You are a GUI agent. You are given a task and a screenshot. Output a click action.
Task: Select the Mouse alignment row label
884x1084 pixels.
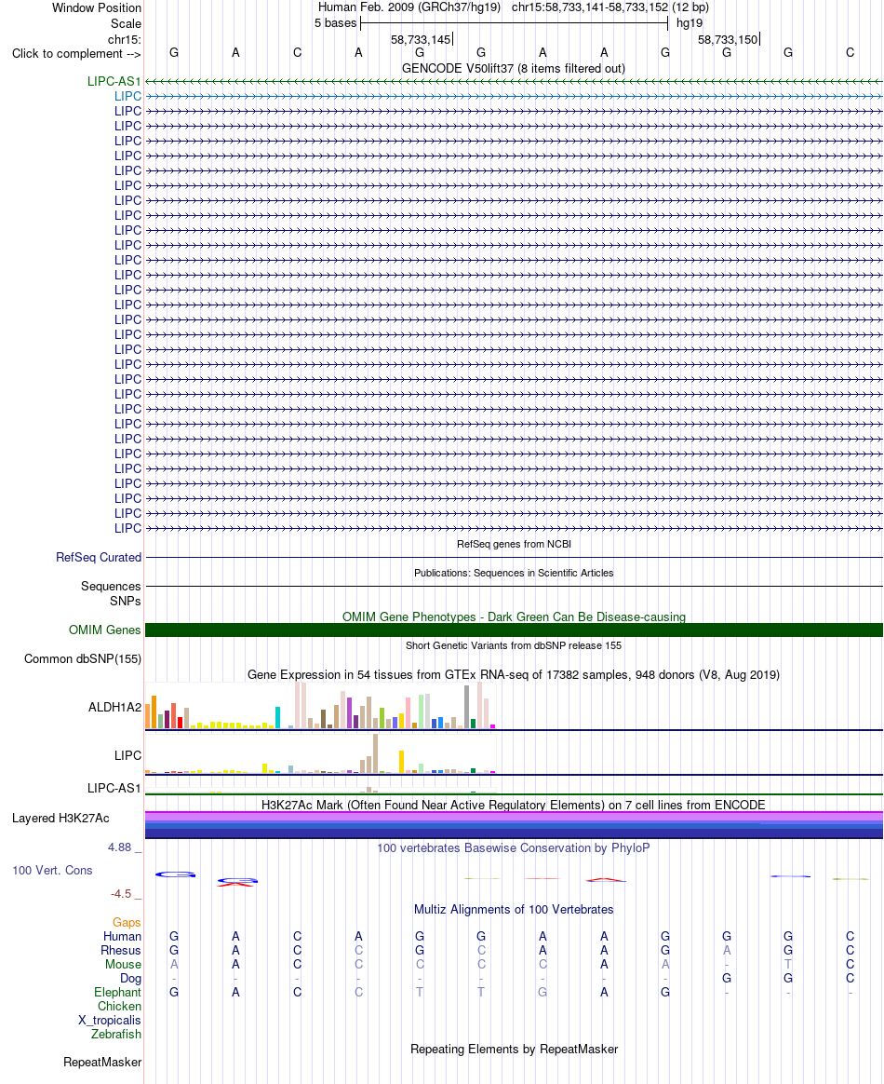(x=123, y=965)
